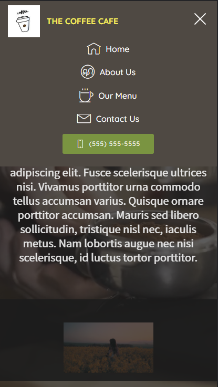The height and width of the screenshot is (387, 218).
Task: Click the coffee cup logo image
Action: pos(24,21)
